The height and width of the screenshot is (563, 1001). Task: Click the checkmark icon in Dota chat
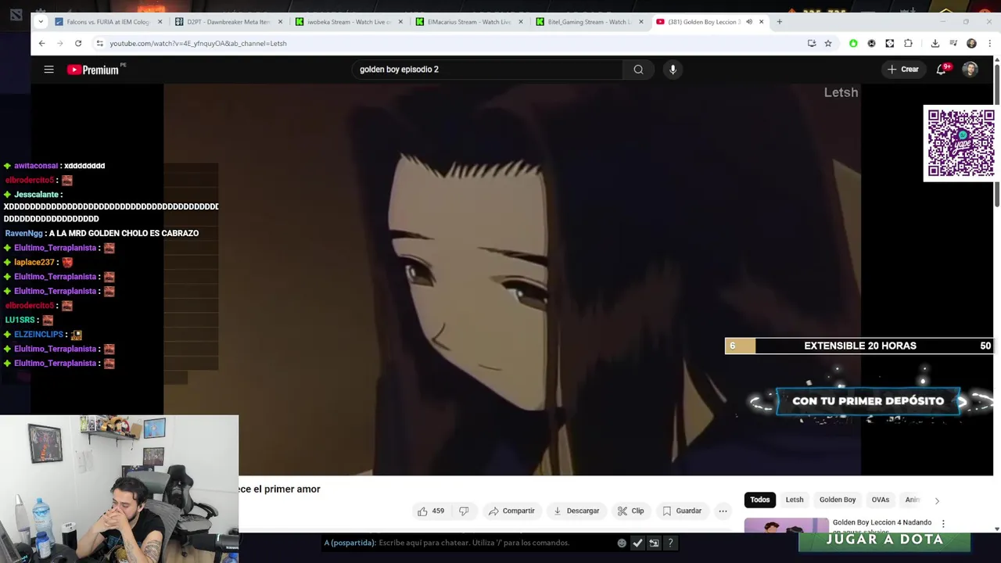(637, 543)
